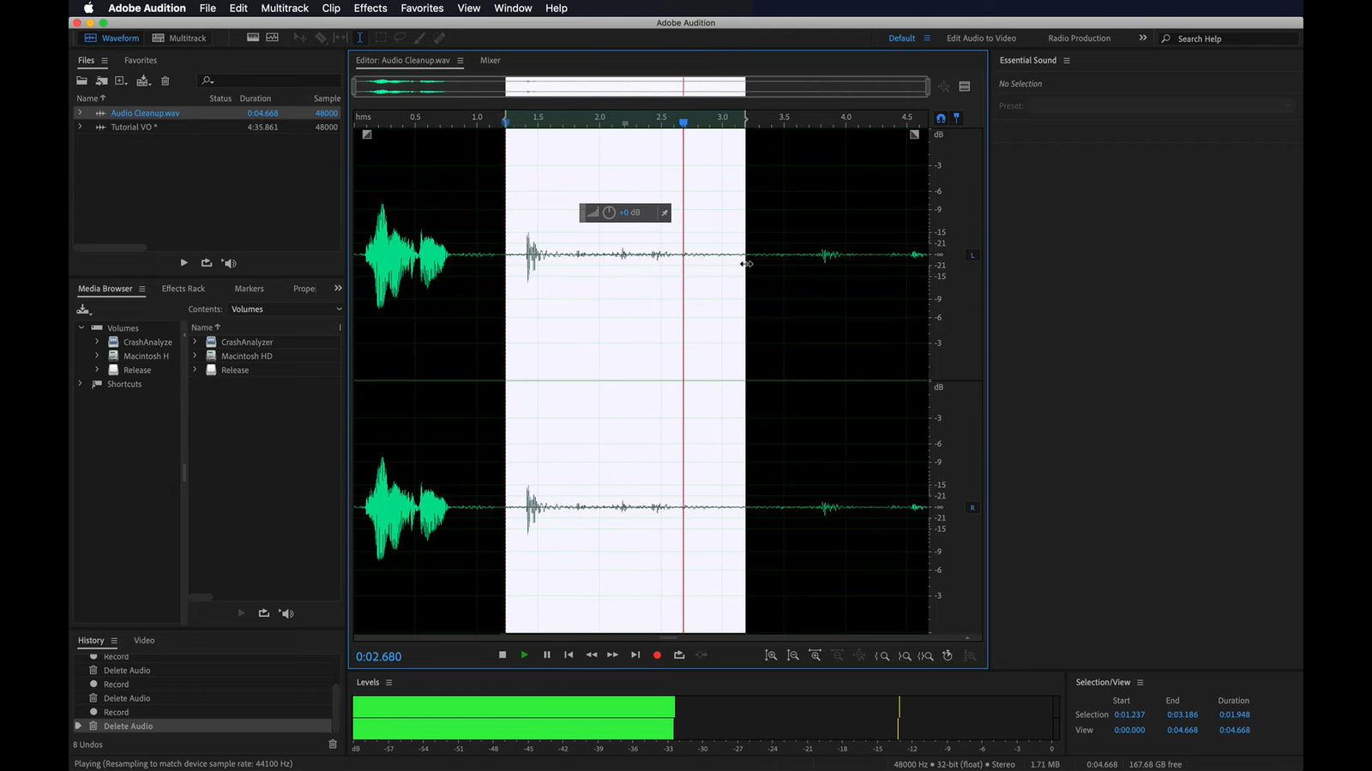Screen dimensions: 1372x771
Task: Switch to Effects Rack tab
Action: (x=184, y=289)
